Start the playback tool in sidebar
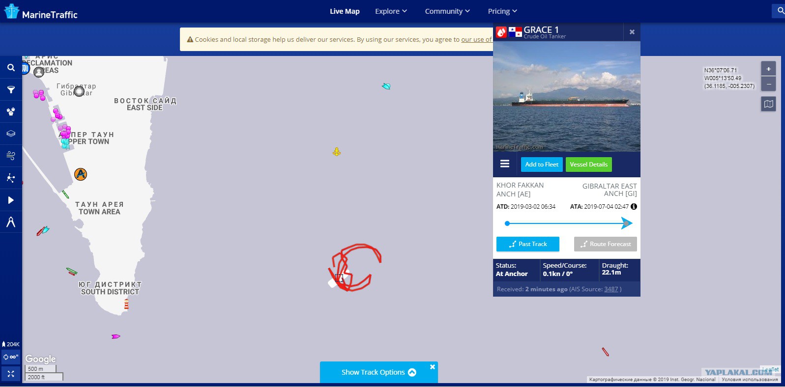This screenshot has width=785, height=387. click(11, 200)
